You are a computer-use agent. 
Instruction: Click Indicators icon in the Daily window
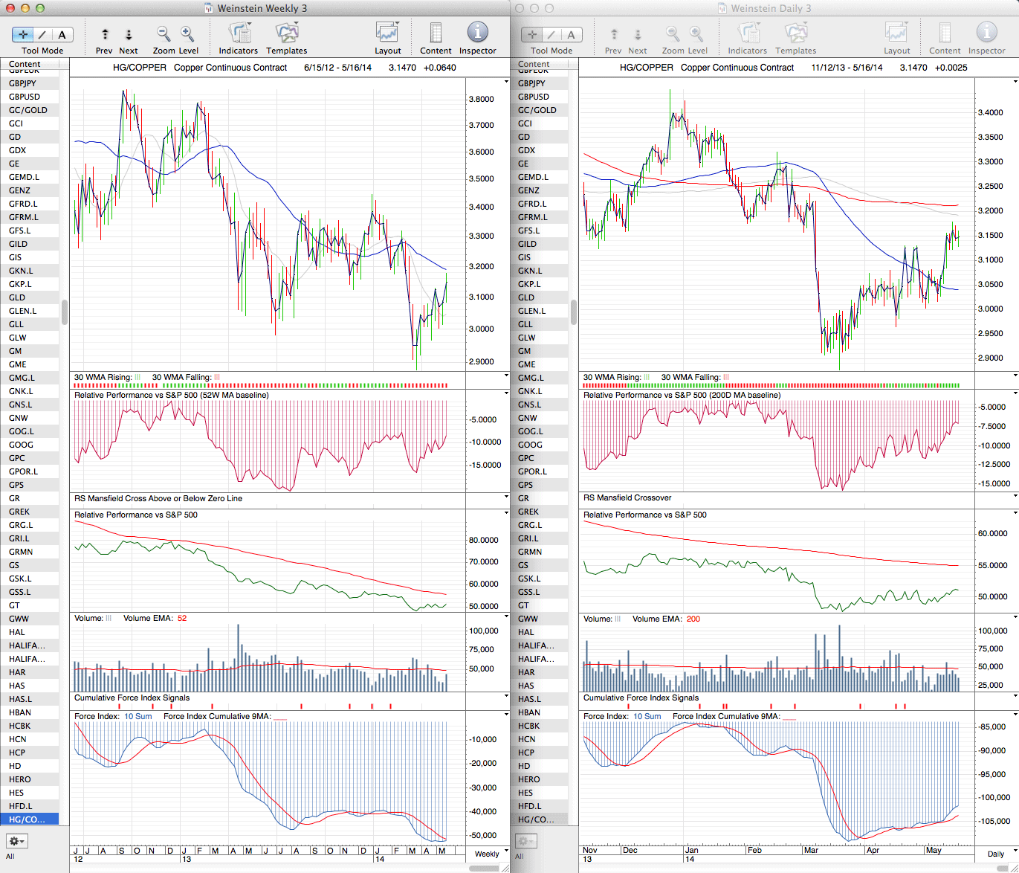[x=747, y=33]
